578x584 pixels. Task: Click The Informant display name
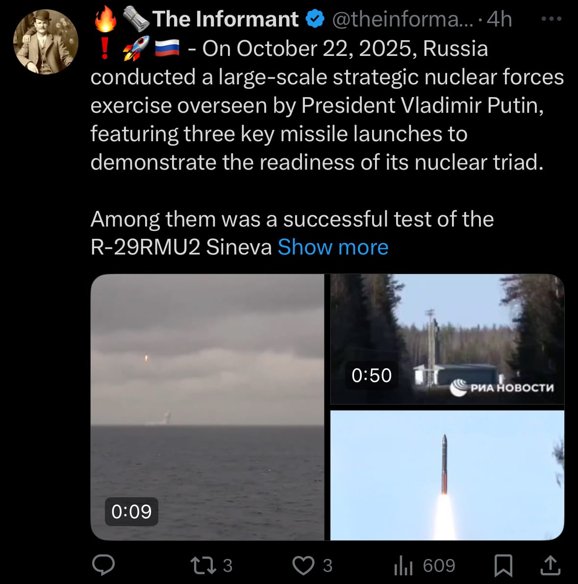tap(226, 19)
